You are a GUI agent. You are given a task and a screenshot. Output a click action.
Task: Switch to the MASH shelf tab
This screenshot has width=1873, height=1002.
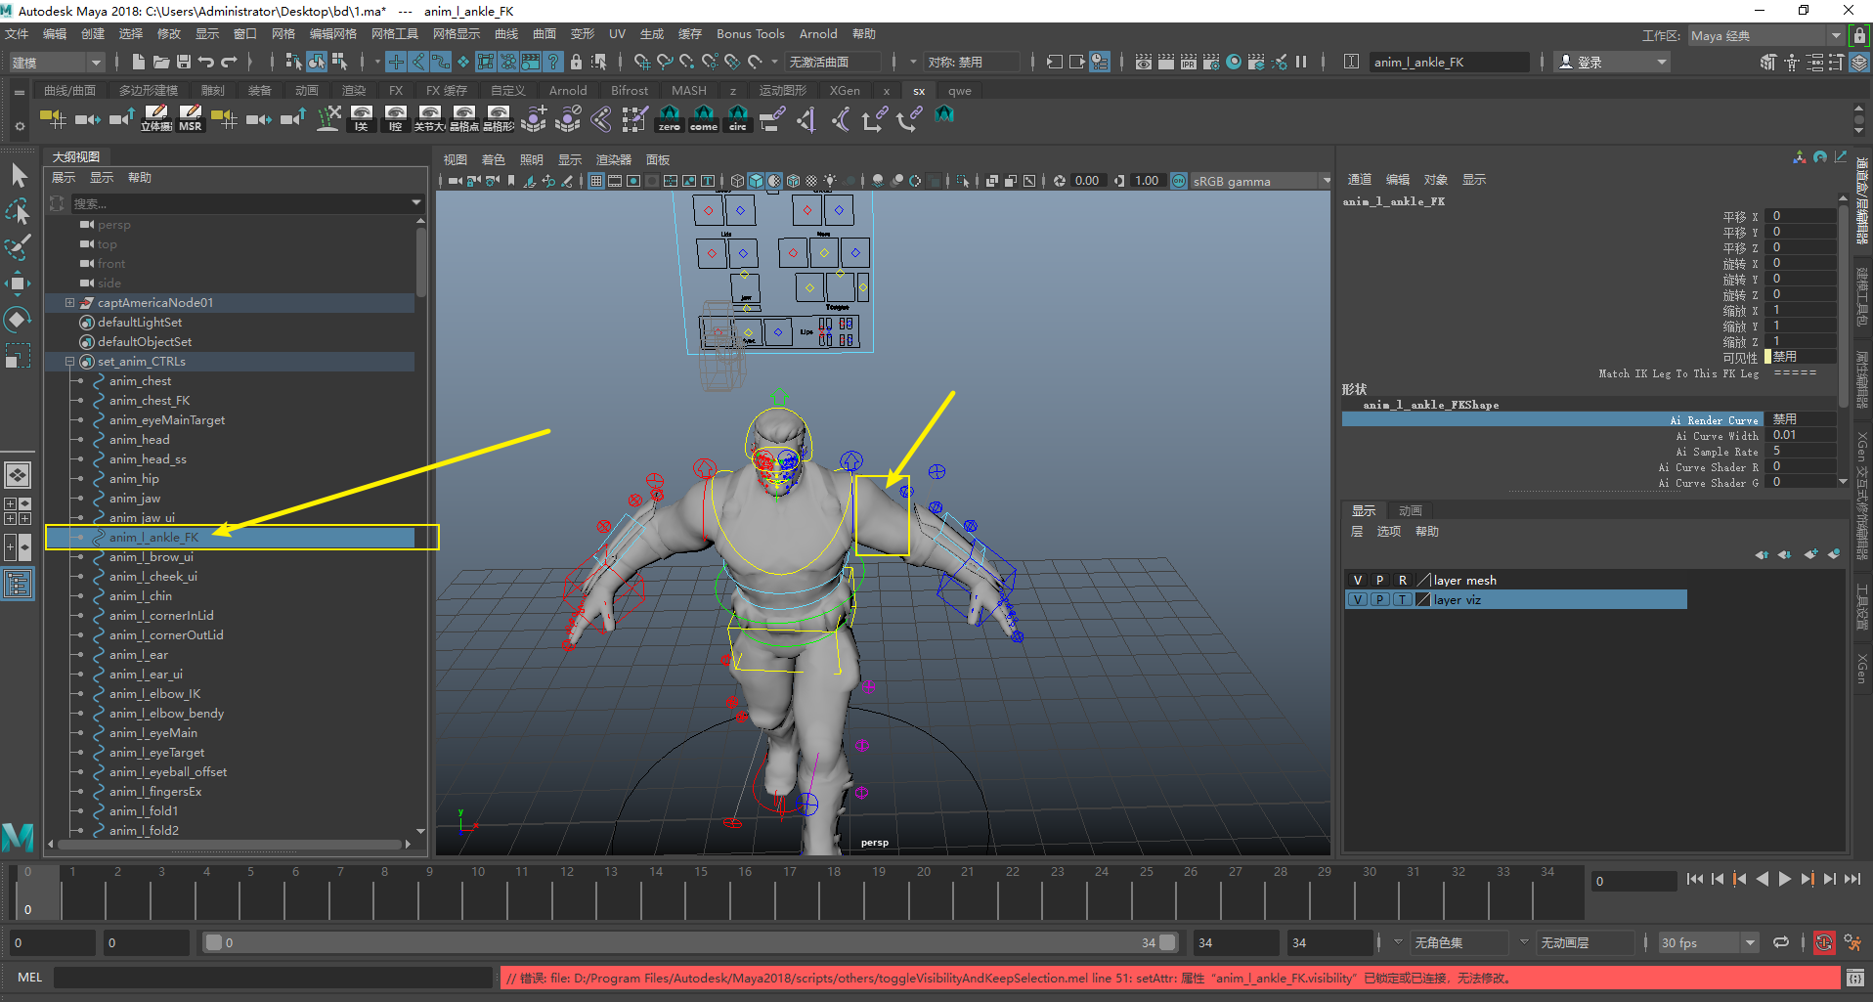(688, 91)
